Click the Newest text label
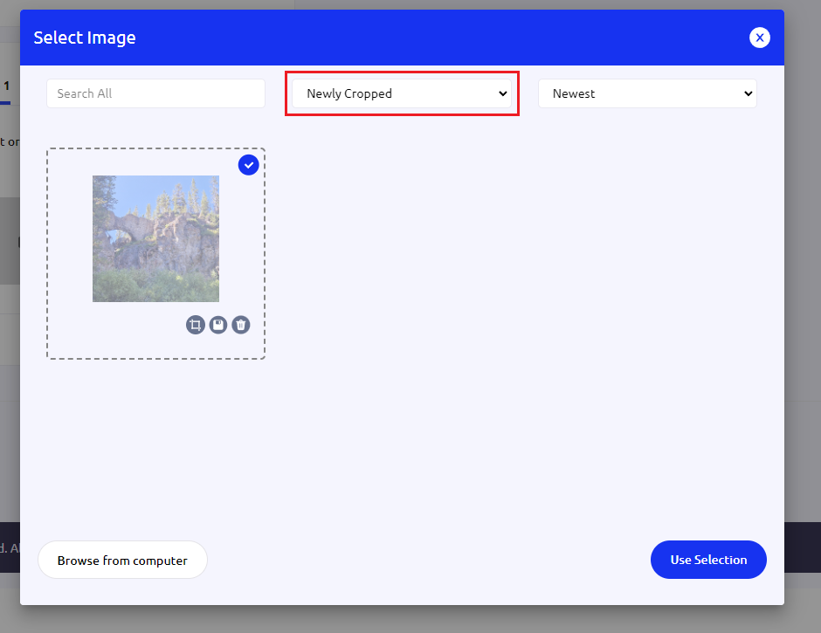 coord(574,93)
